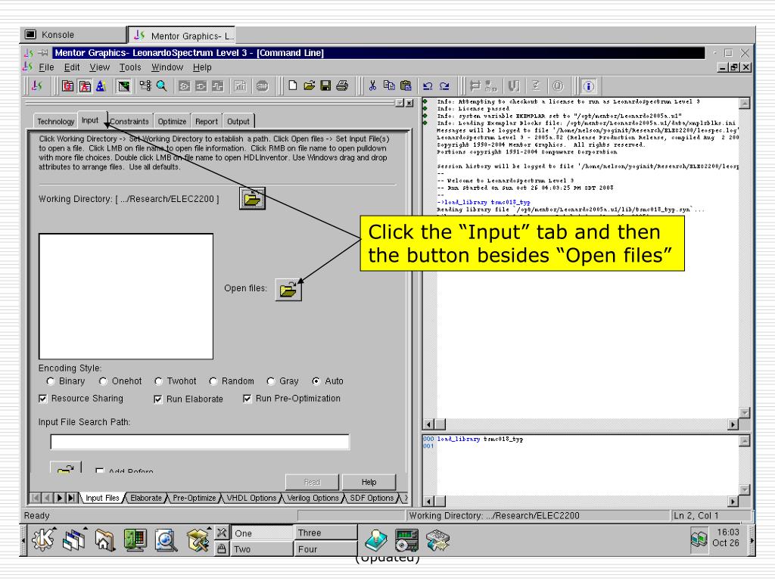Switch to the Output tab
The image size is (775, 581).
point(238,122)
